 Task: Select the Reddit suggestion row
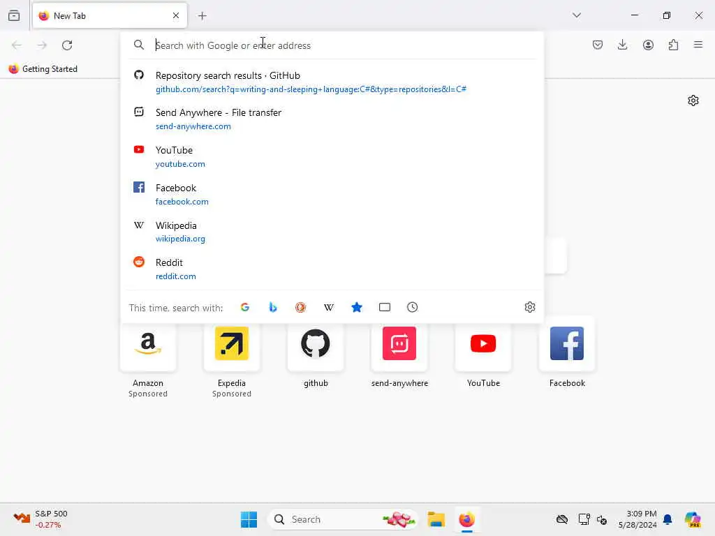click(x=332, y=269)
